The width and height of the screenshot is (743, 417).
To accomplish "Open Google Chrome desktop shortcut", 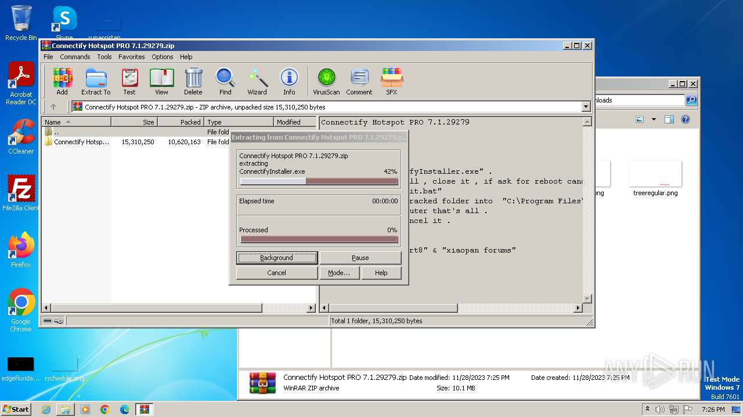I will [21, 310].
